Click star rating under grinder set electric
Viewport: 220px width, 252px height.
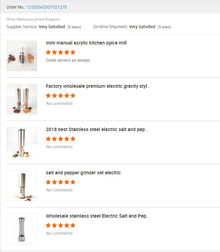point(61,182)
